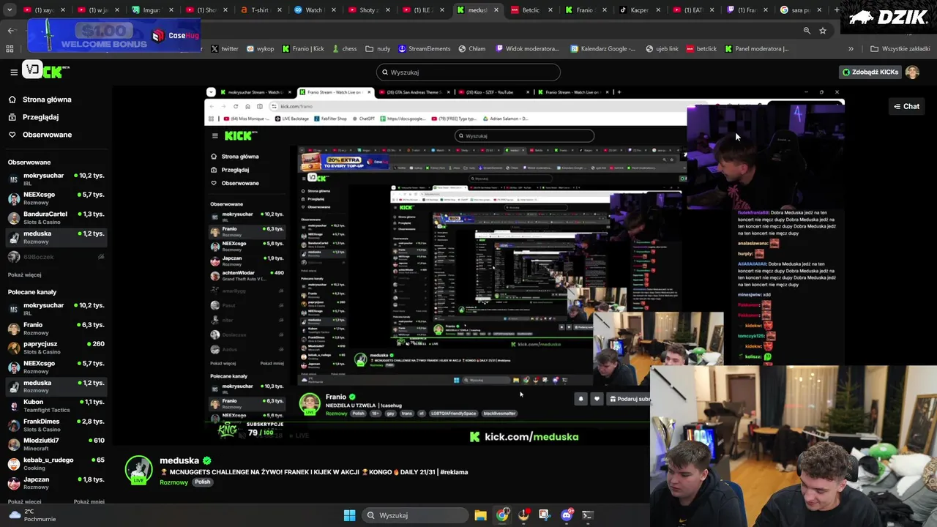
Task: Focus the Wyszukaj search field on Kick
Action: (468, 72)
